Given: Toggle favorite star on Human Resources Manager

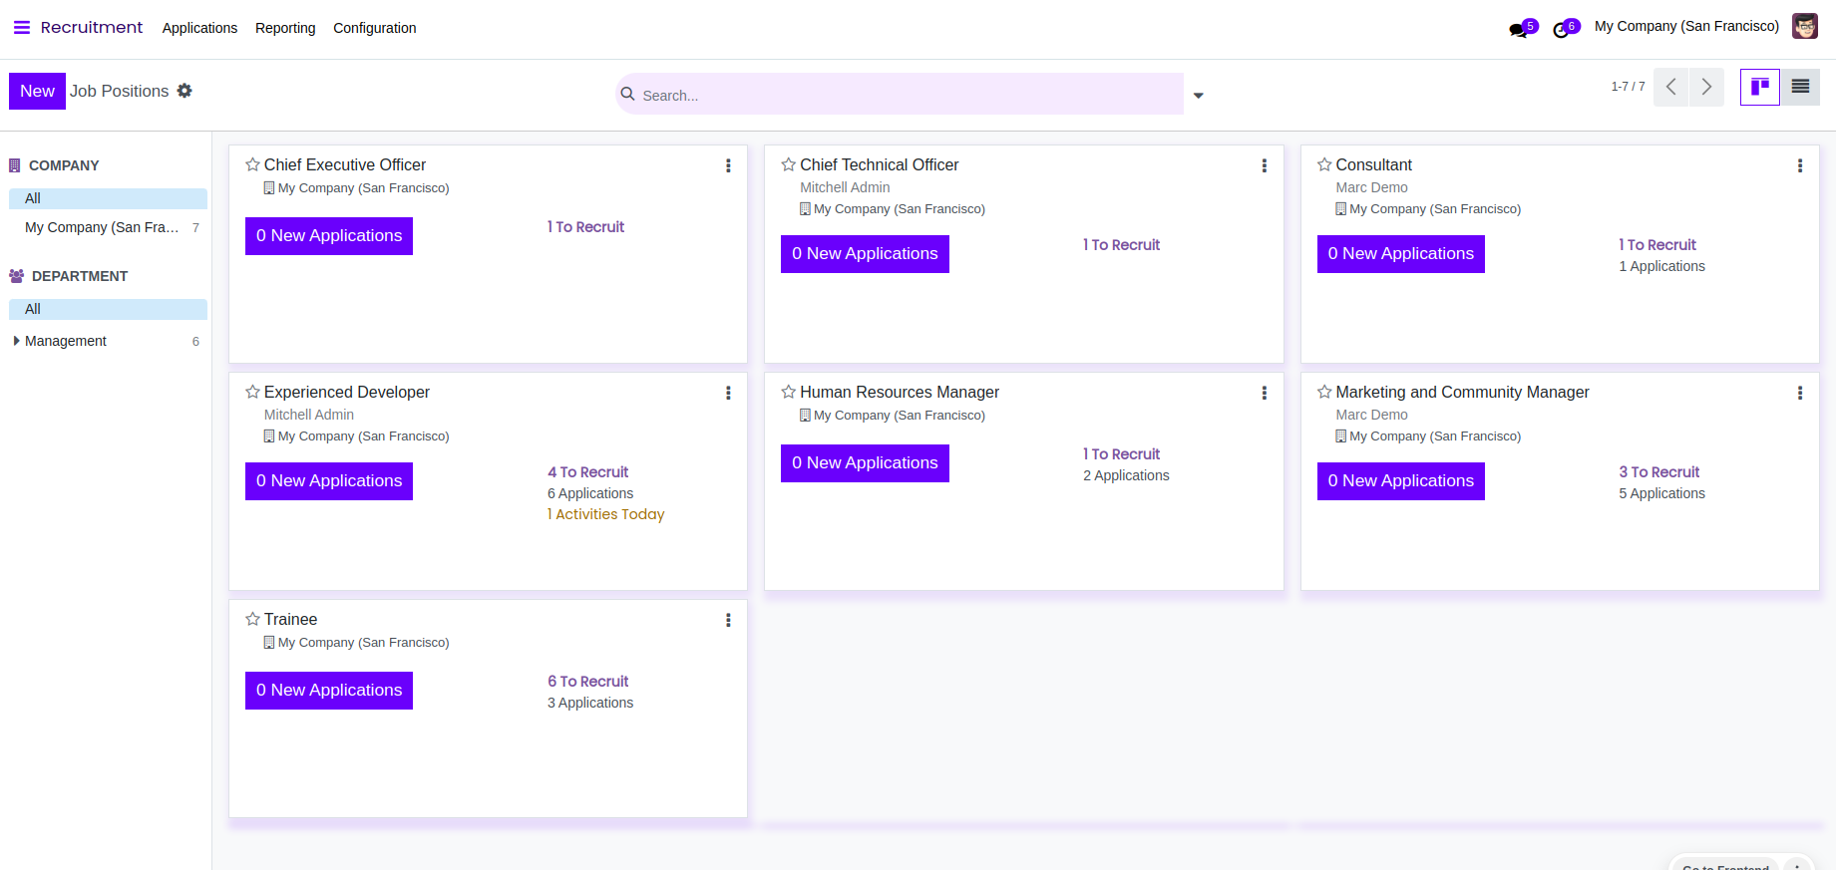Looking at the screenshot, I should 789,393.
